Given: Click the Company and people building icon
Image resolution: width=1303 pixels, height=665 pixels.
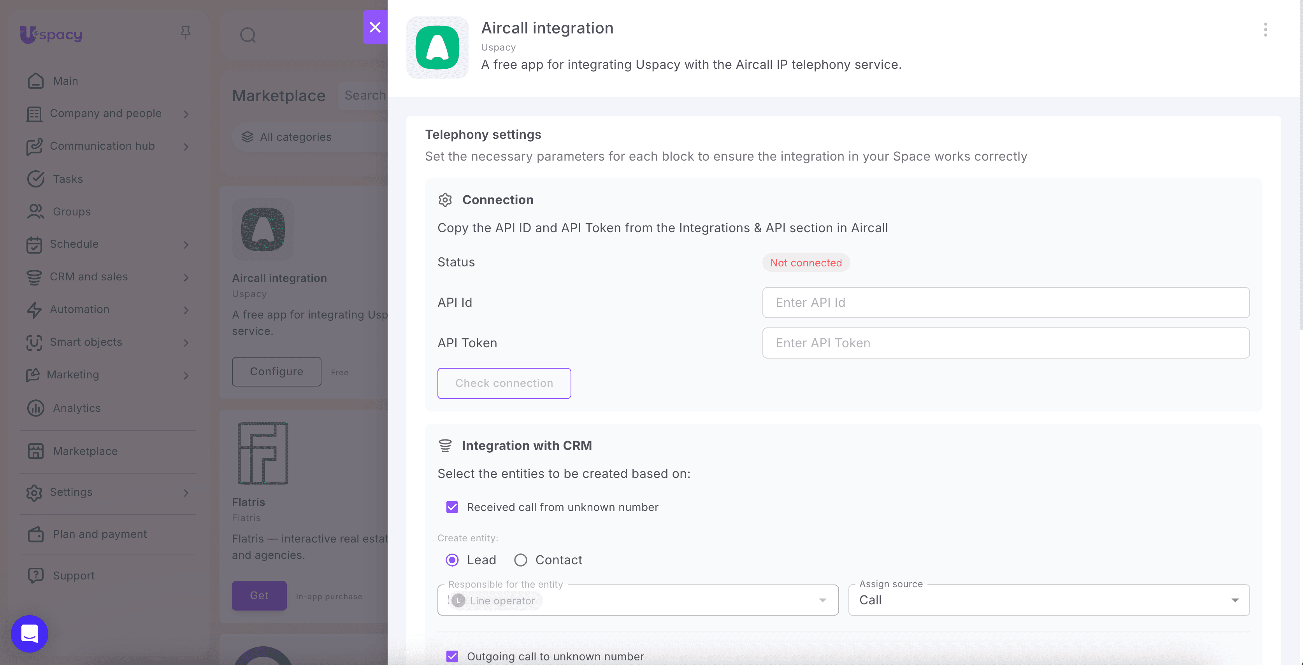Looking at the screenshot, I should (34, 114).
